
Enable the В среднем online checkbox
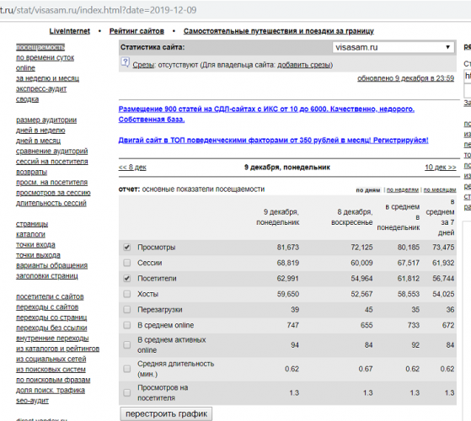127,325
